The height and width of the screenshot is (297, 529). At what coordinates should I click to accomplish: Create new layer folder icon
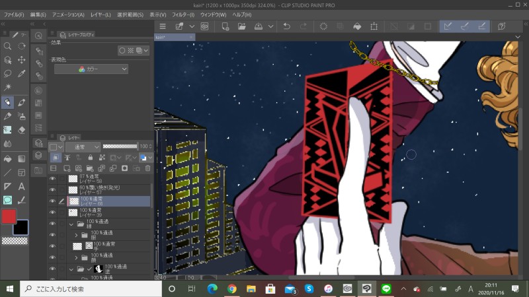[90, 168]
